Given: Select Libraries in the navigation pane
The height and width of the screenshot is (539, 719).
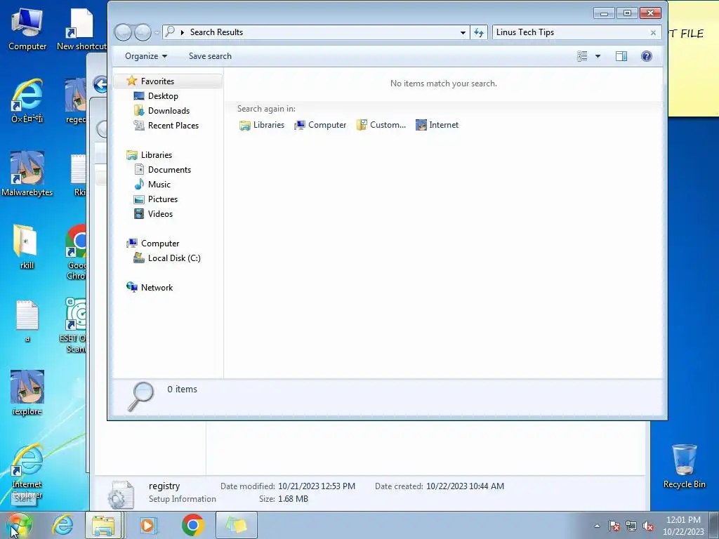Looking at the screenshot, I should [157, 155].
